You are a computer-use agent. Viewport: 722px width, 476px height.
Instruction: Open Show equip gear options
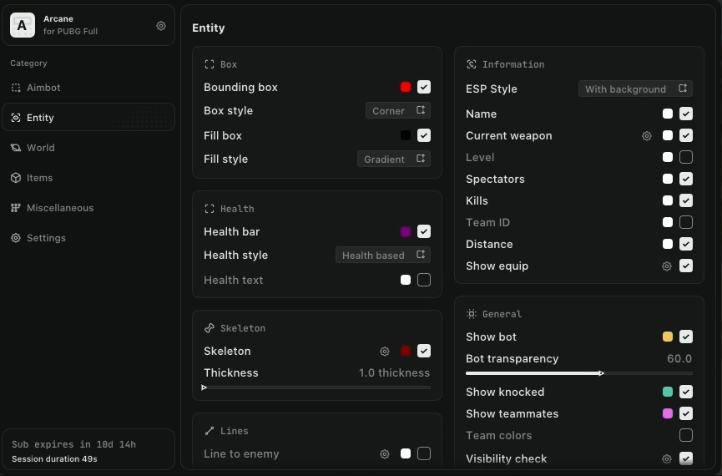tap(667, 266)
